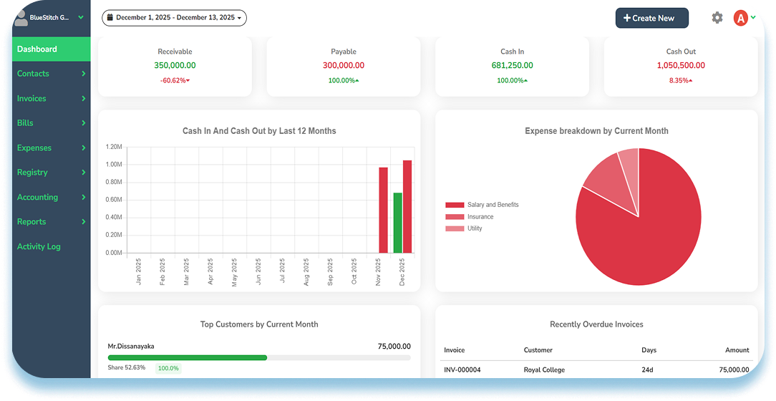This screenshot has height=401, width=776.
Task: Toggle the Utility legend entry
Action: (464, 228)
